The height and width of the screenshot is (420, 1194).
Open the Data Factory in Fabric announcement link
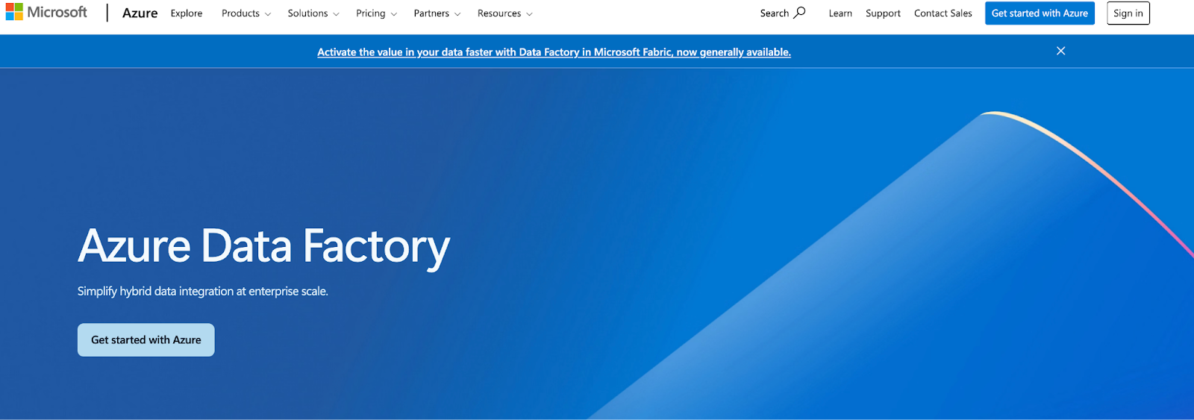pos(554,52)
